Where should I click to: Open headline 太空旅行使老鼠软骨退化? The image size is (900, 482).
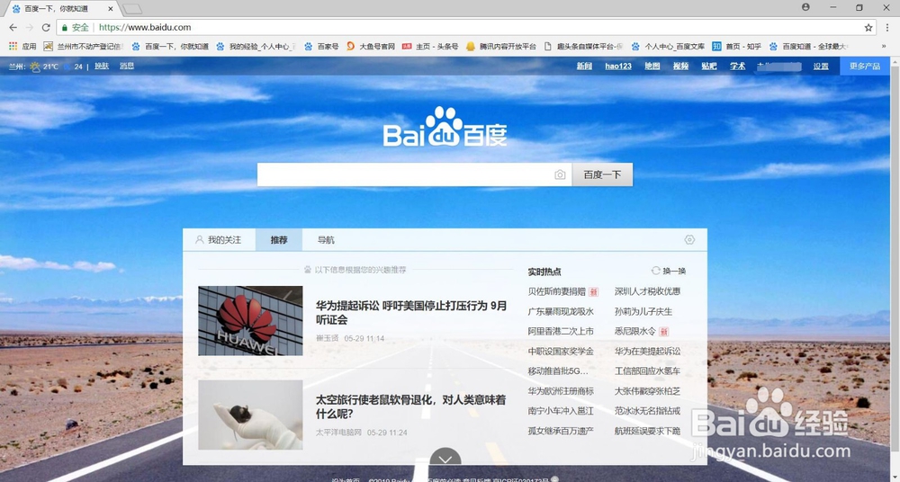point(411,406)
